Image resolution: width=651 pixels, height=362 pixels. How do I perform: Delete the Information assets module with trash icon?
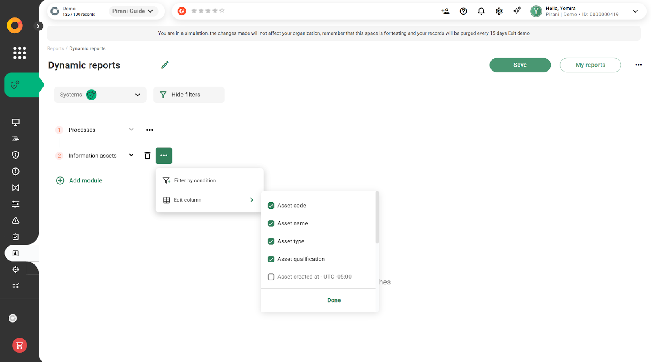tap(147, 156)
